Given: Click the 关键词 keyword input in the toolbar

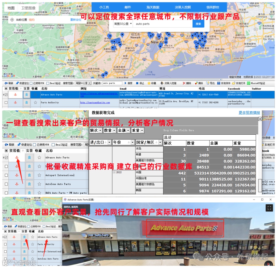Looking at the screenshot, I should 112,83.
